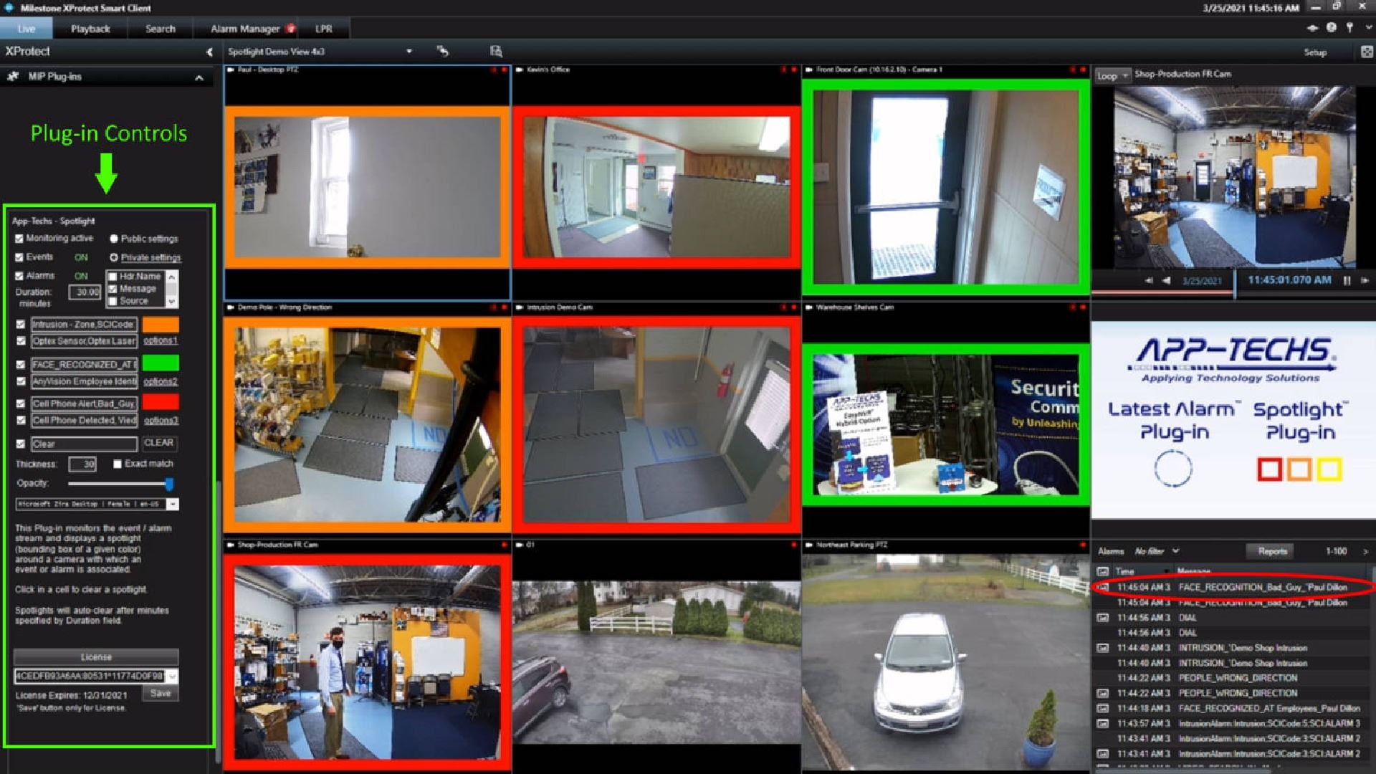Click the key/login icon in top-right bar

[x=1349, y=27]
